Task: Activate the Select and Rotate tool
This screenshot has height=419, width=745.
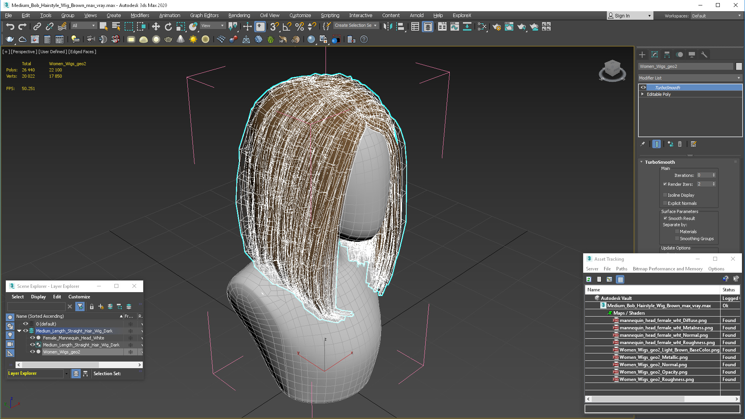Action: pos(168,26)
